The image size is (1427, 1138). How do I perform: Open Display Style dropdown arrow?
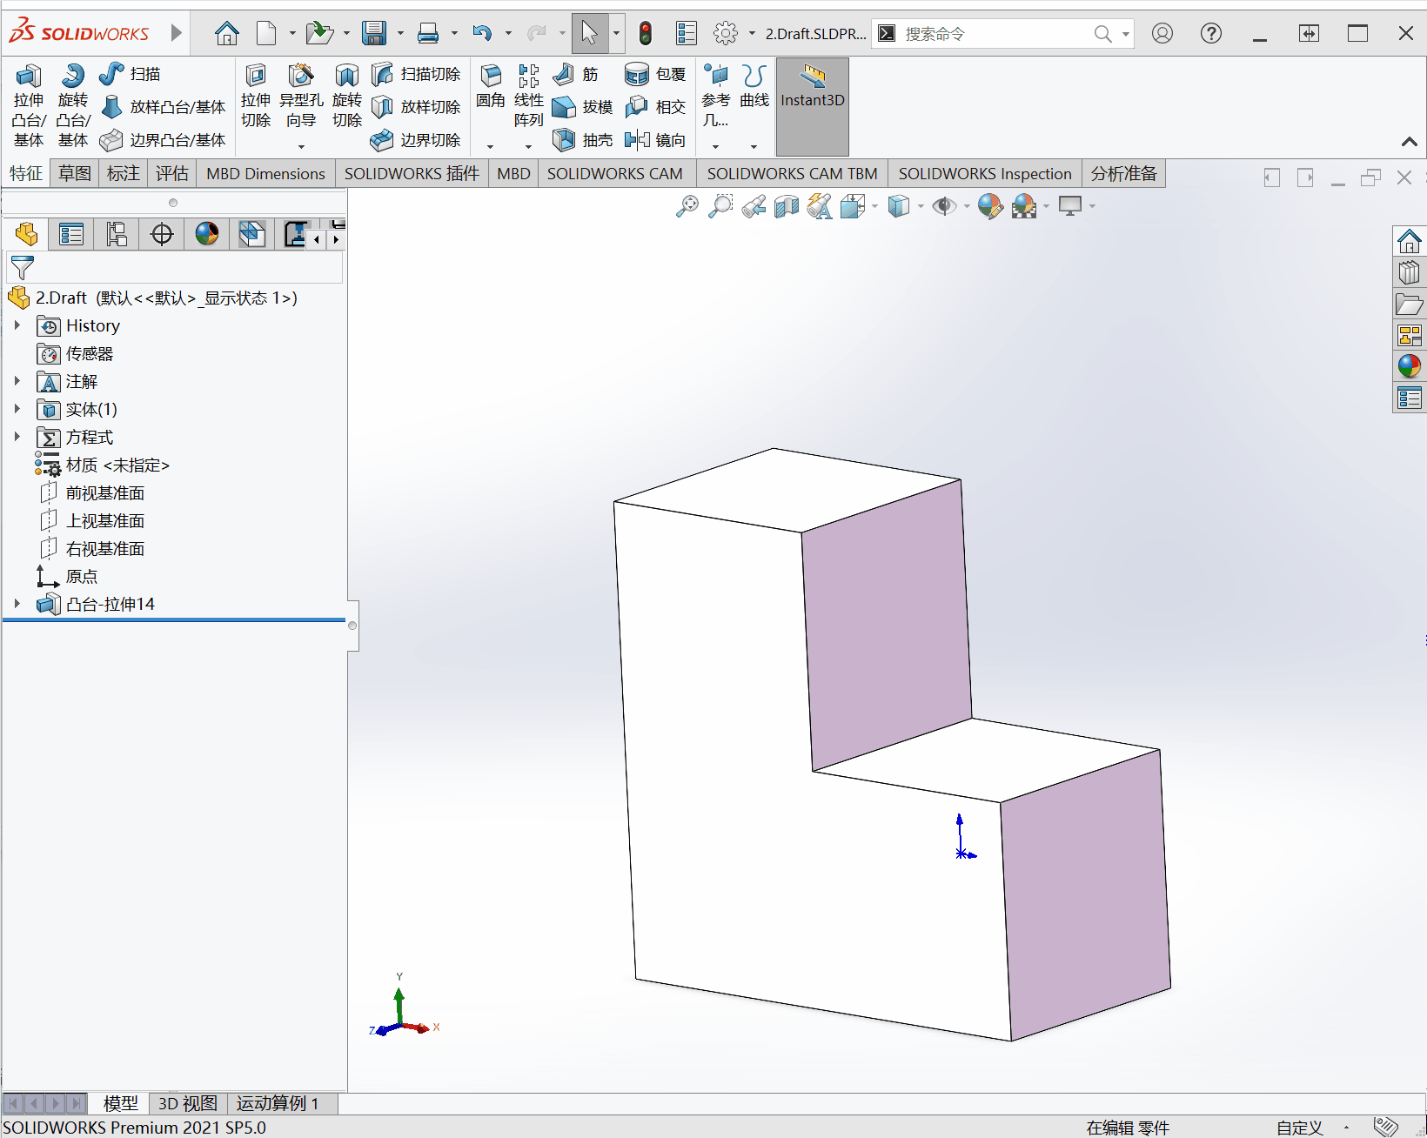(x=921, y=206)
